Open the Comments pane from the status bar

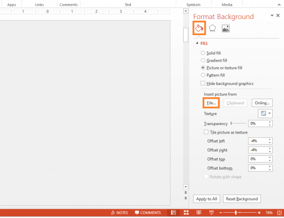(148, 213)
